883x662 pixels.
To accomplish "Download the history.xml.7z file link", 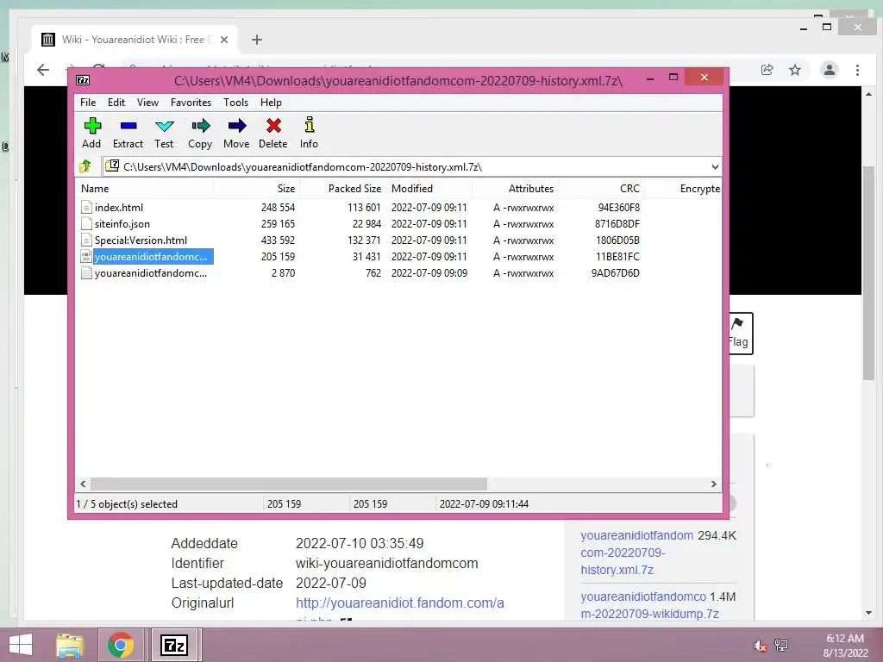I will (637, 553).
